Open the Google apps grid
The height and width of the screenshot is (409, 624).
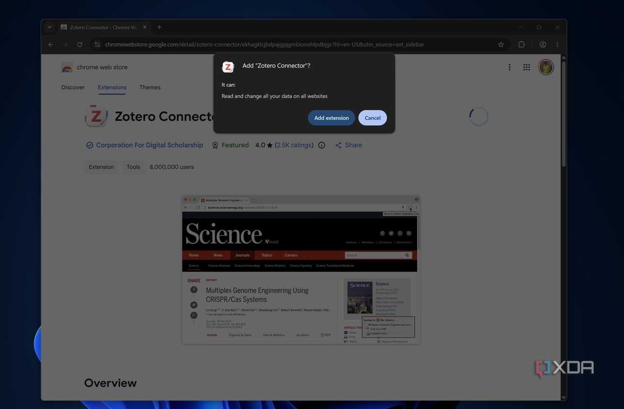point(527,67)
